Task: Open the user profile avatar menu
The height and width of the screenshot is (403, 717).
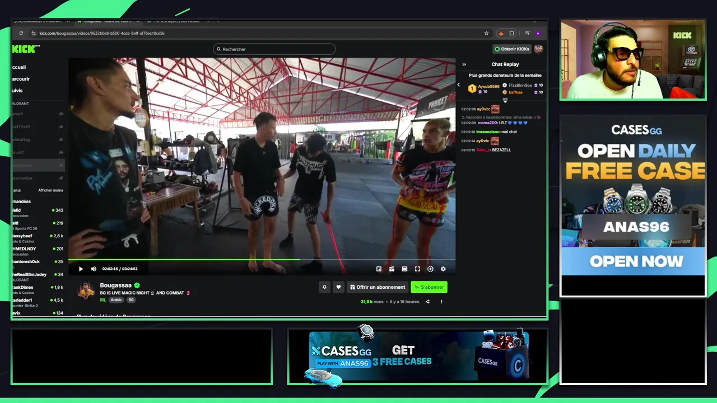Action: coord(538,49)
